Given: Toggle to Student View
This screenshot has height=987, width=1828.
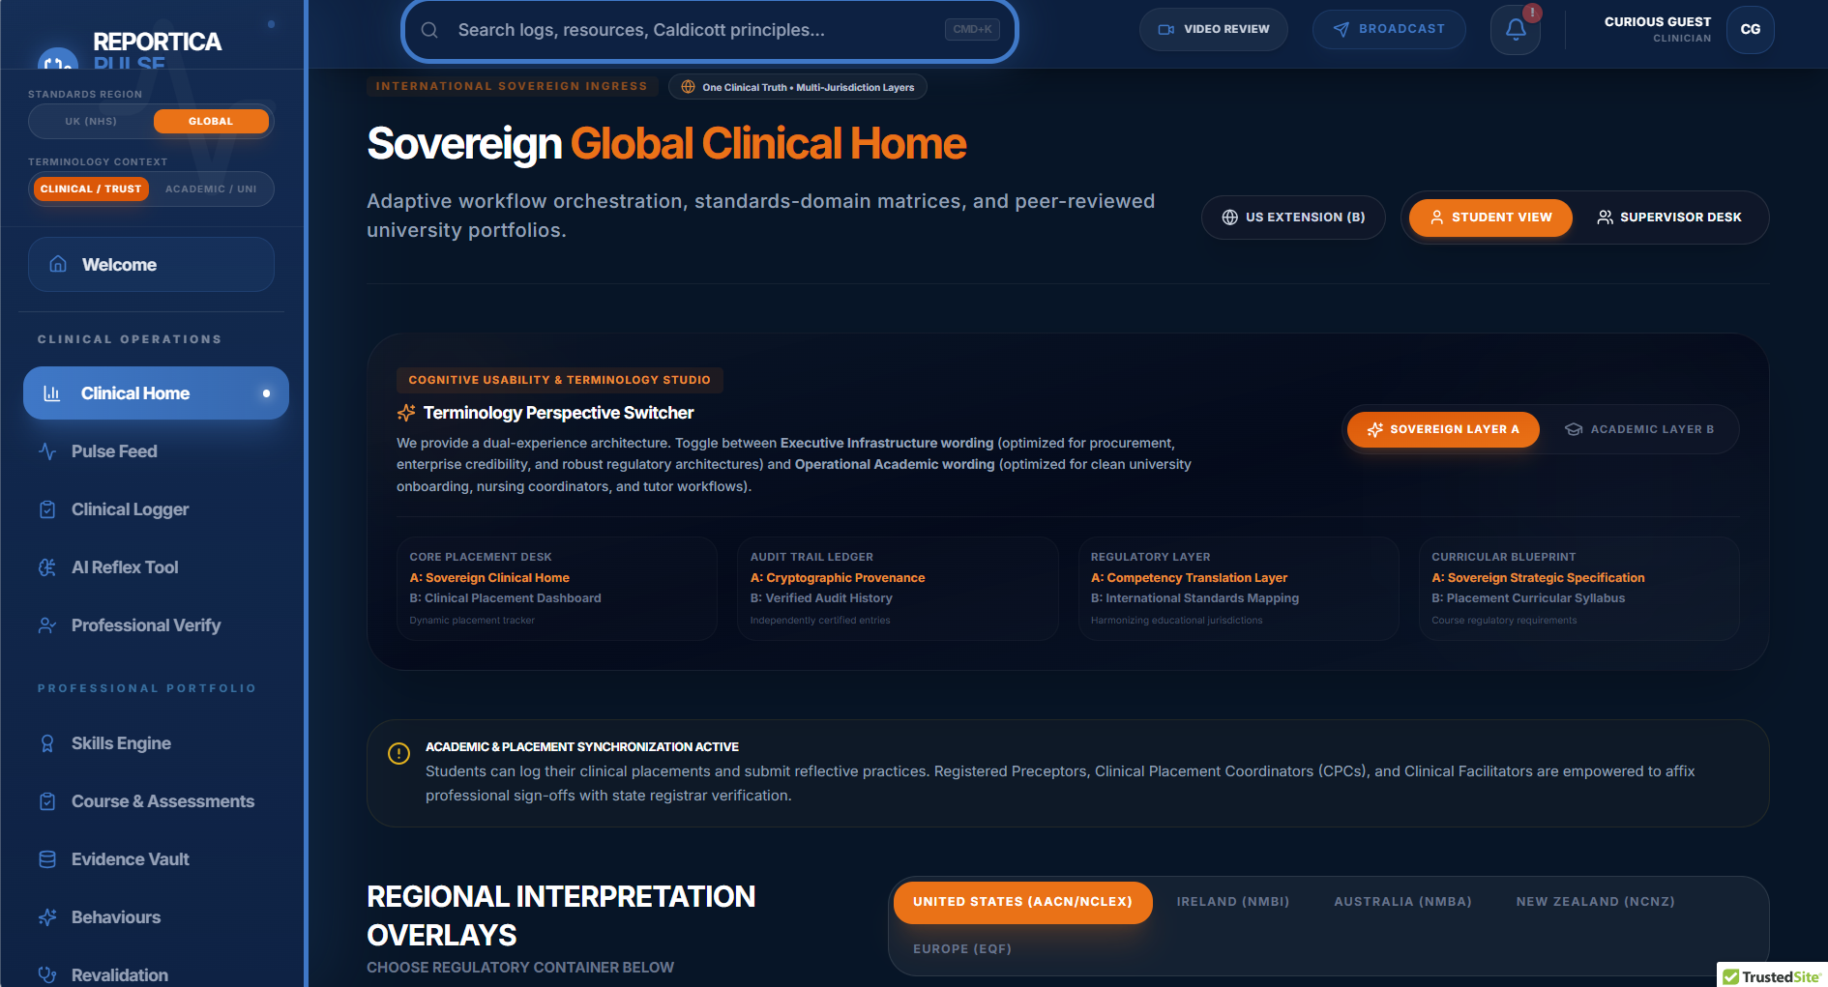Looking at the screenshot, I should click(1490, 218).
